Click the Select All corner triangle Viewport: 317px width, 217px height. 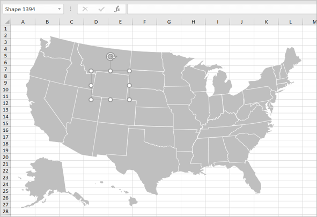tap(7, 22)
